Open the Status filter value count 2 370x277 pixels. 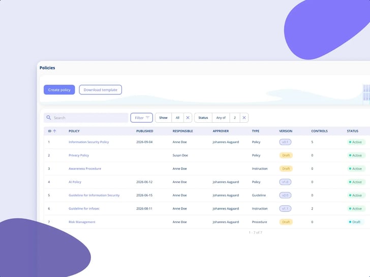235,118
